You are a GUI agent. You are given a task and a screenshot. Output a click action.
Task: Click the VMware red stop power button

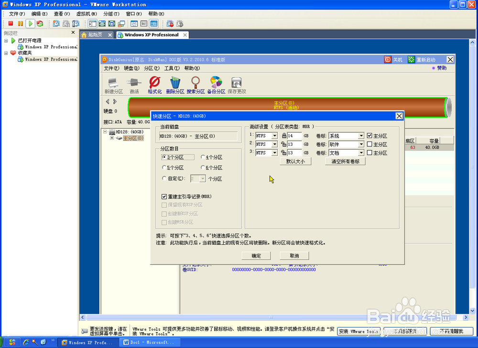click(11, 23)
